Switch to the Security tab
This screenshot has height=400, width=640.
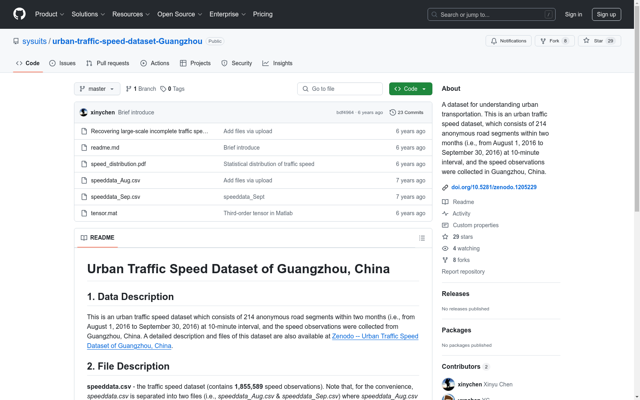click(237, 63)
